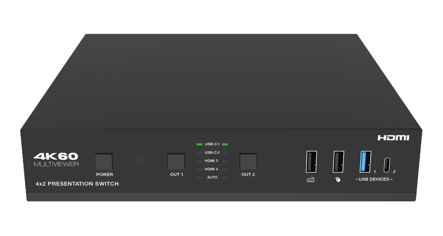The height and width of the screenshot is (236, 443).
Task: Click the AUTO mode label
Action: pyautogui.click(x=212, y=177)
